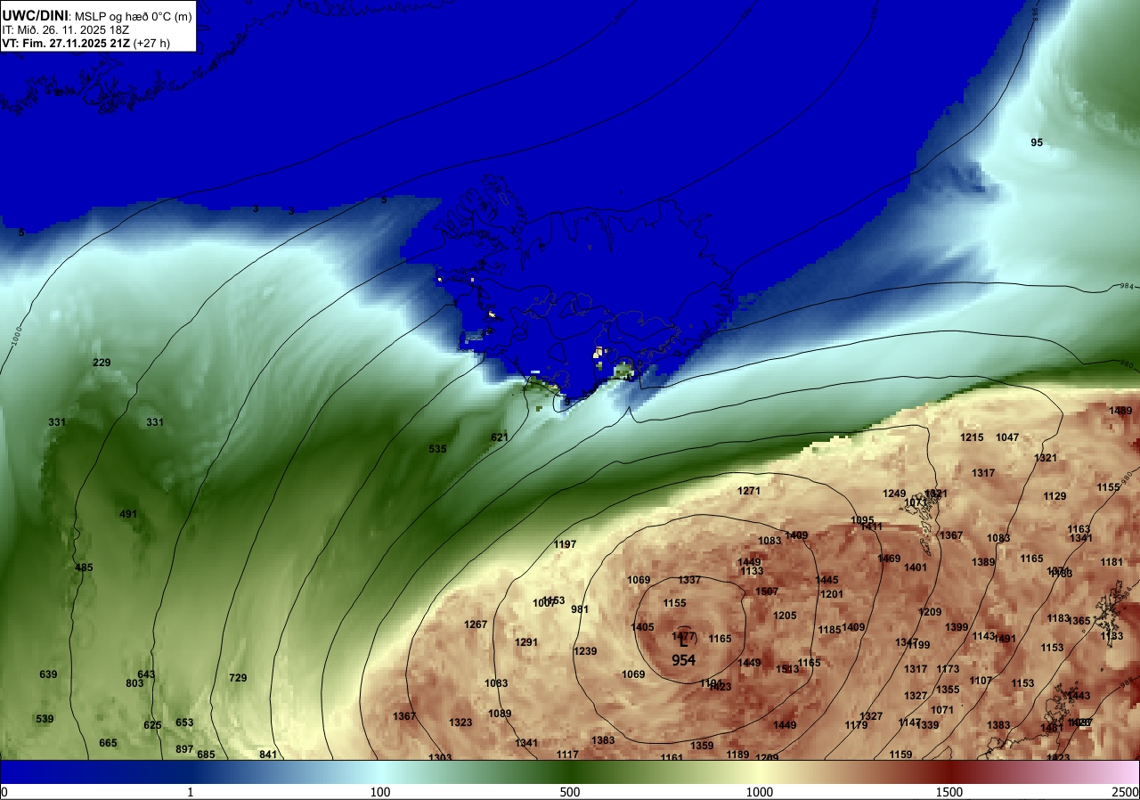Image resolution: width=1140 pixels, height=800 pixels.
Task: Click the 984 isobar label
Action: (1125, 288)
